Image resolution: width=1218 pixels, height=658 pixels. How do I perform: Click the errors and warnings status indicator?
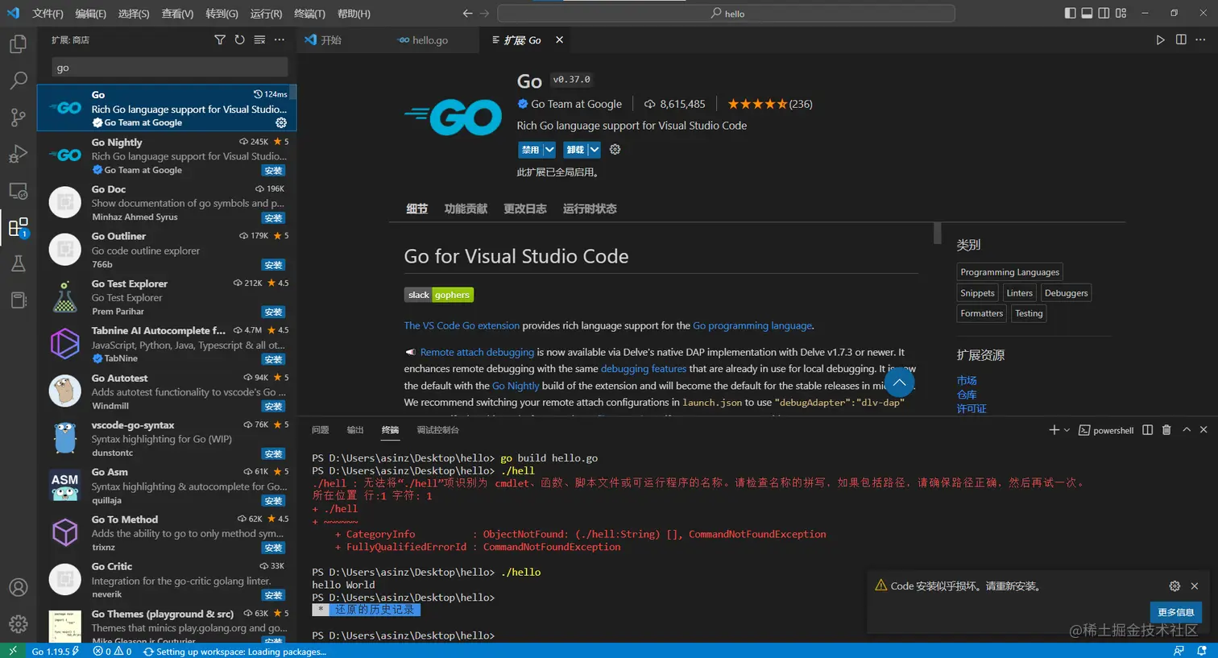click(112, 651)
